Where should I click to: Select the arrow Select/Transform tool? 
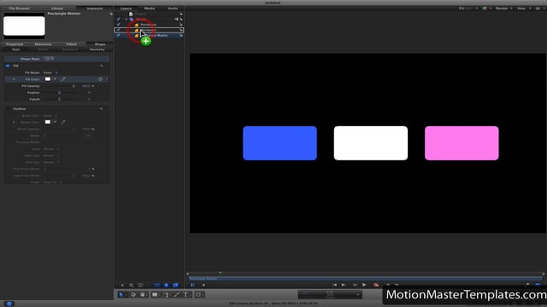121,295
